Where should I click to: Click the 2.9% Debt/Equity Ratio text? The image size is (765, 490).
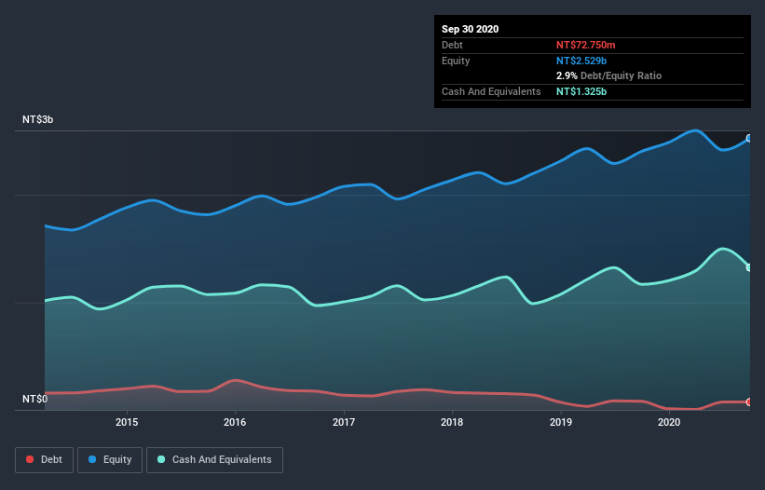click(x=608, y=76)
